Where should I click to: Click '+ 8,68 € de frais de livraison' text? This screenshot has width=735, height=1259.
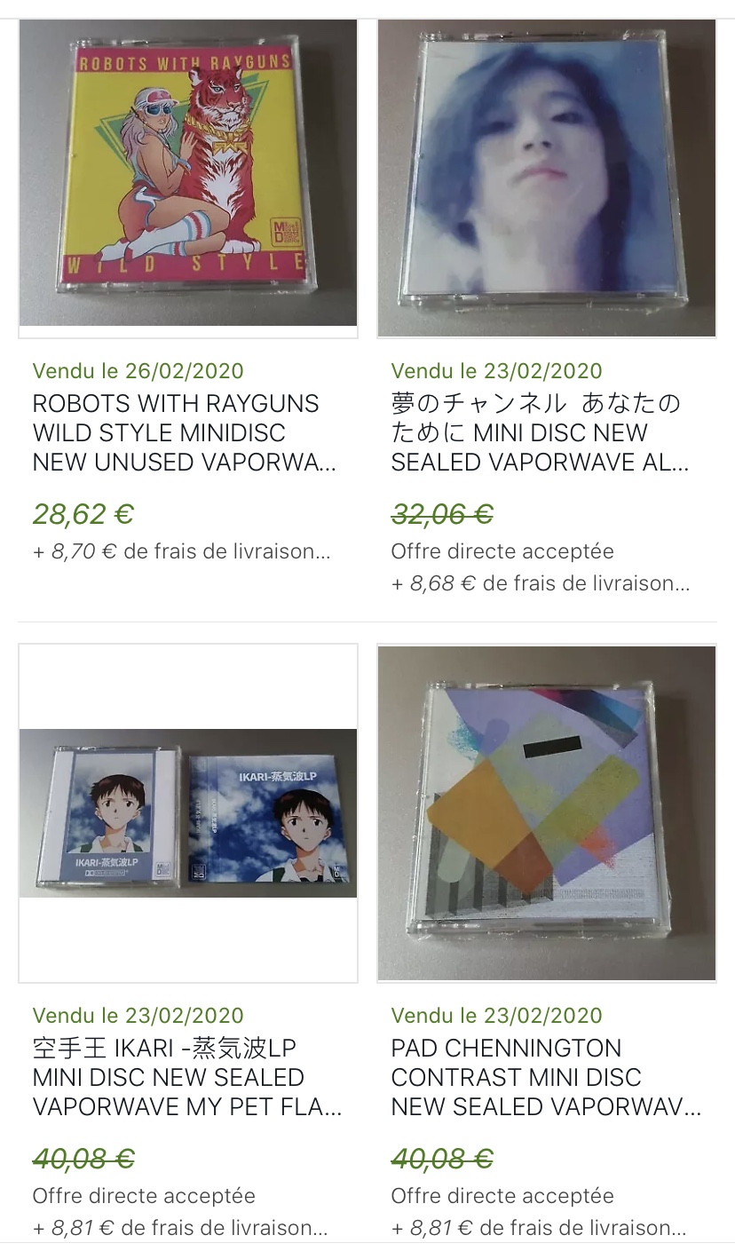541,583
